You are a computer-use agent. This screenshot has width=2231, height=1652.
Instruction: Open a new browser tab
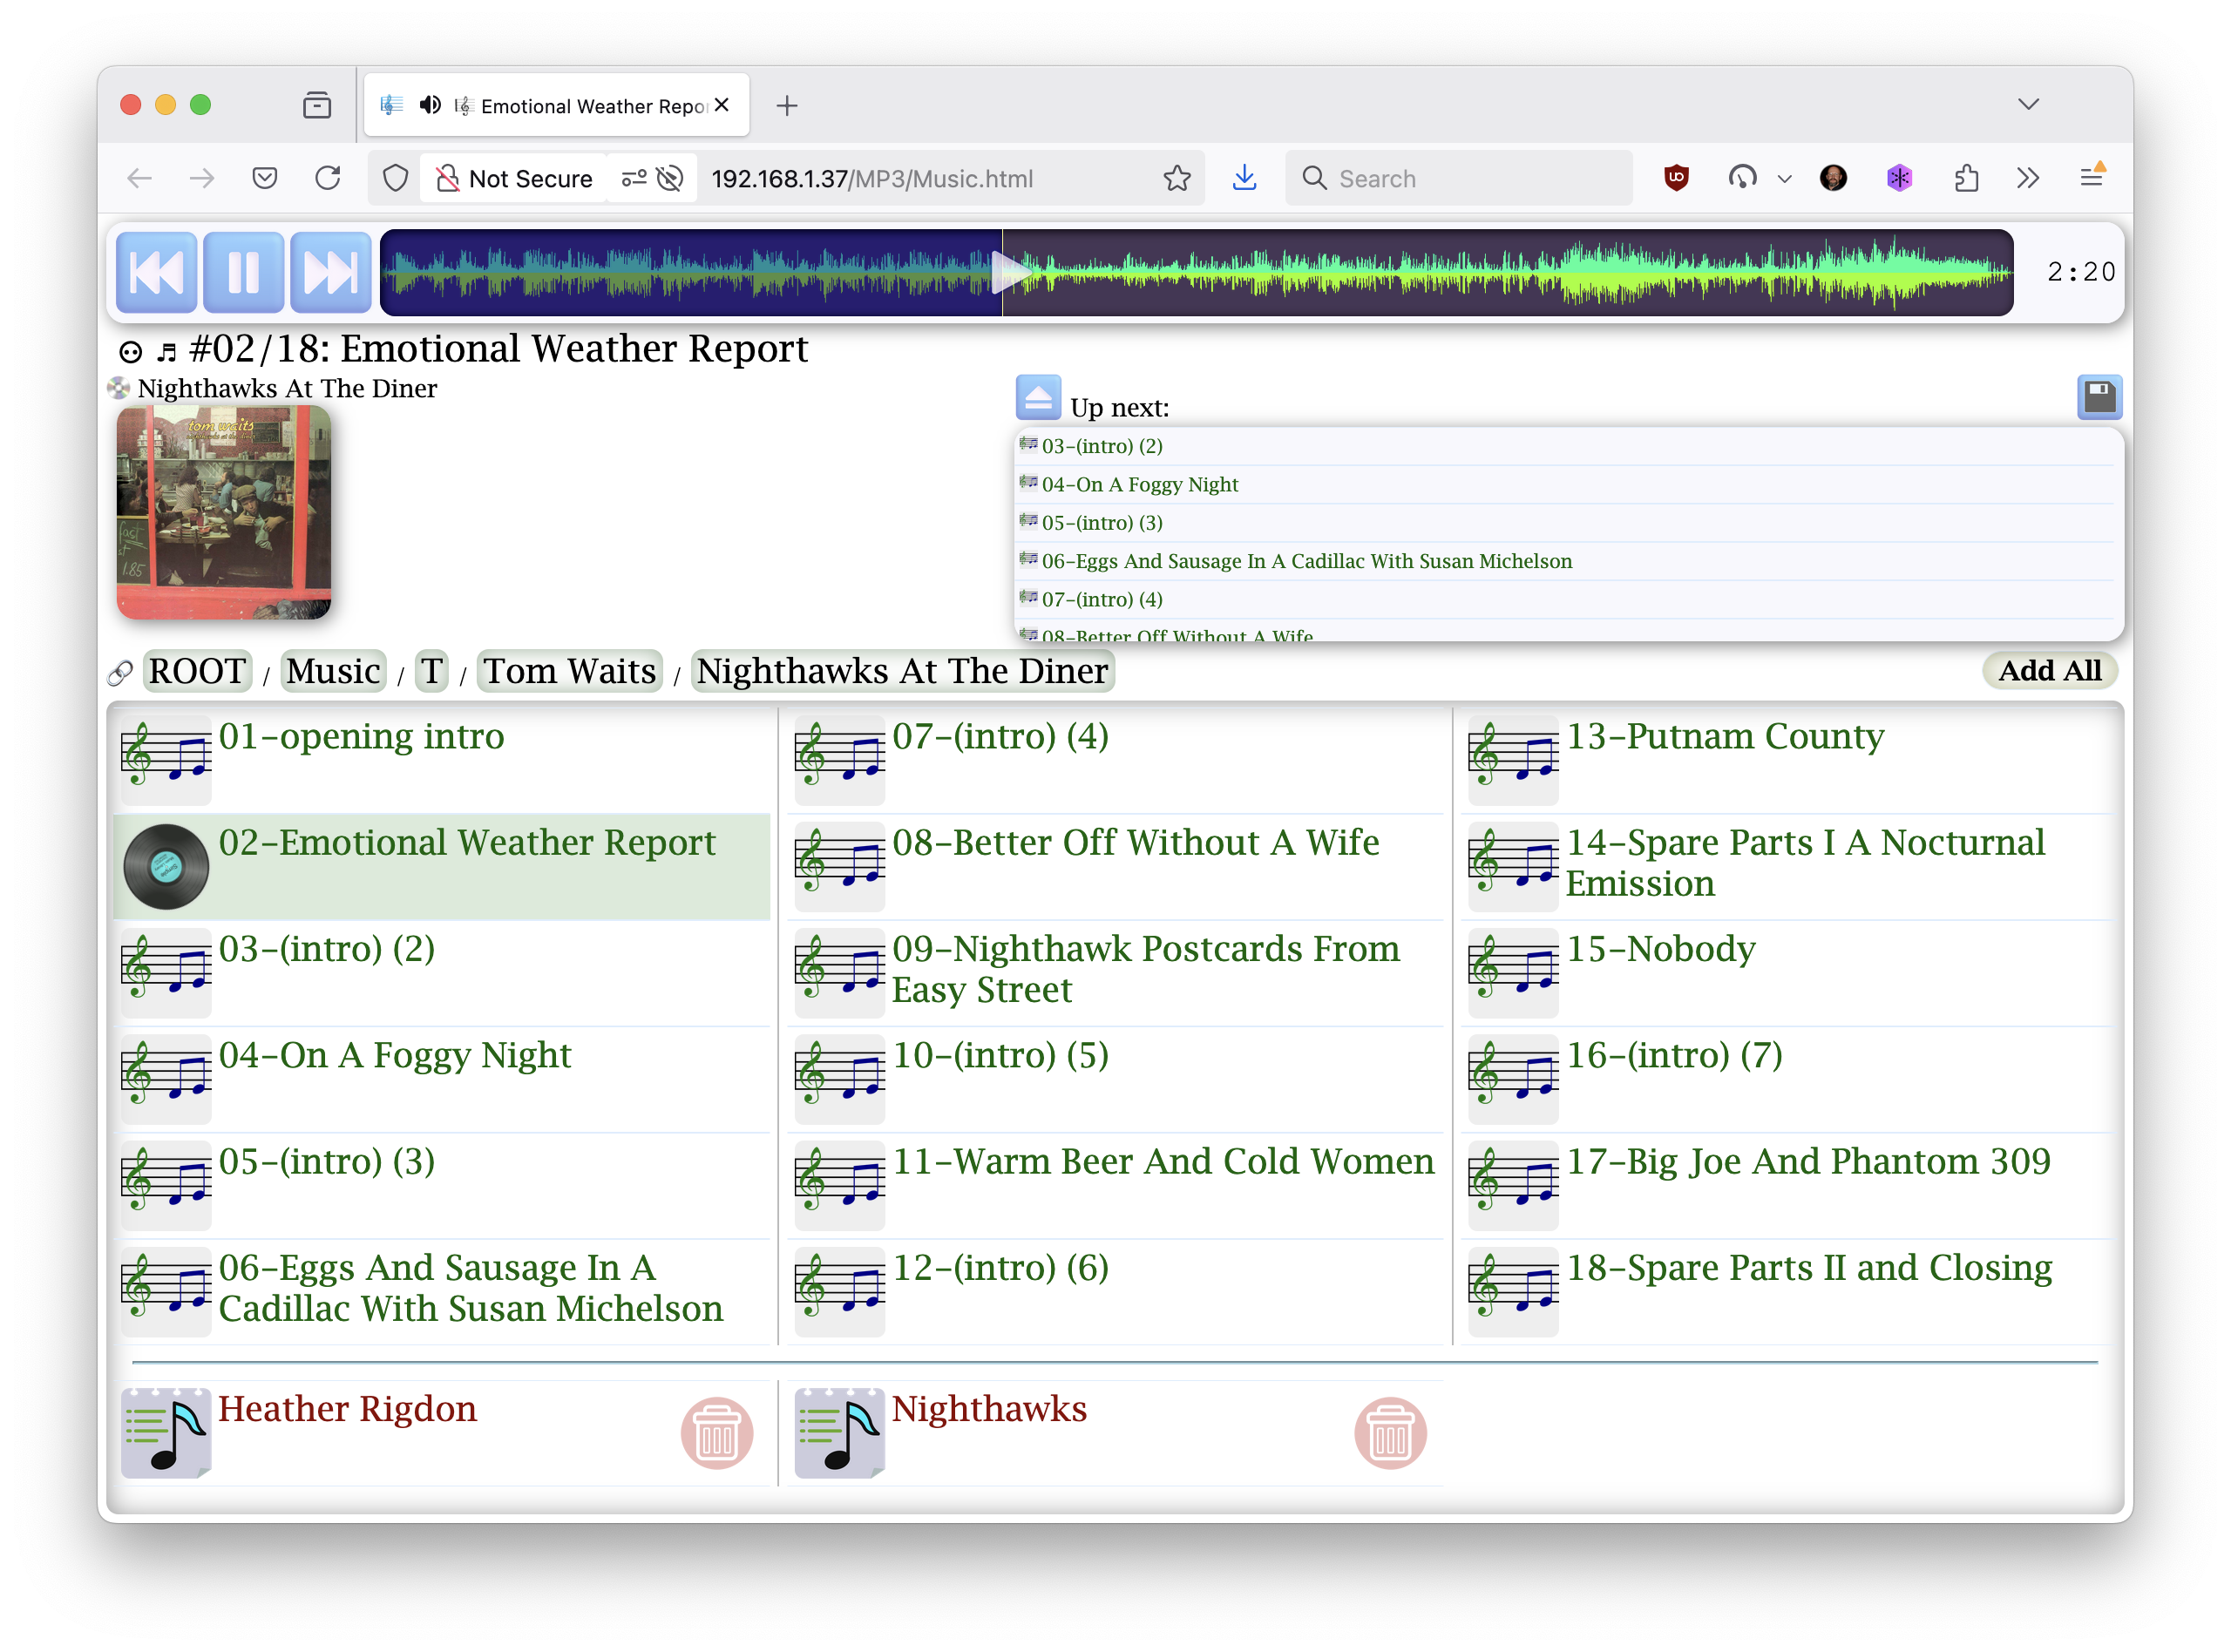tap(787, 105)
